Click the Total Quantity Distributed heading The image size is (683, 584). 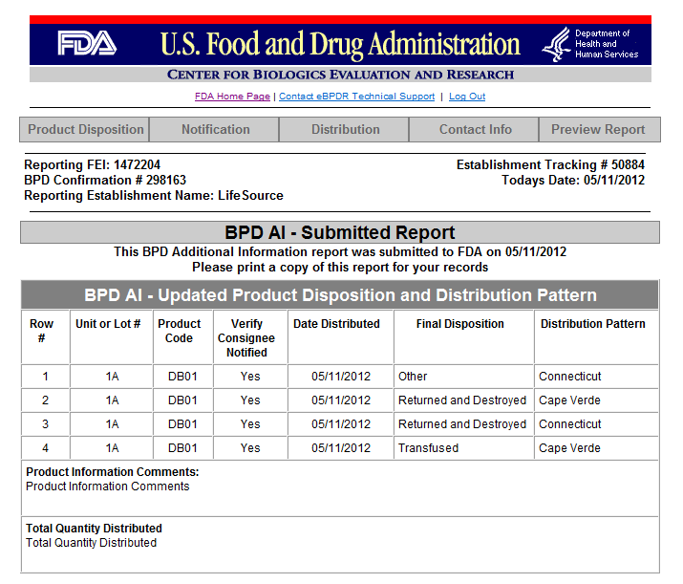click(x=94, y=529)
